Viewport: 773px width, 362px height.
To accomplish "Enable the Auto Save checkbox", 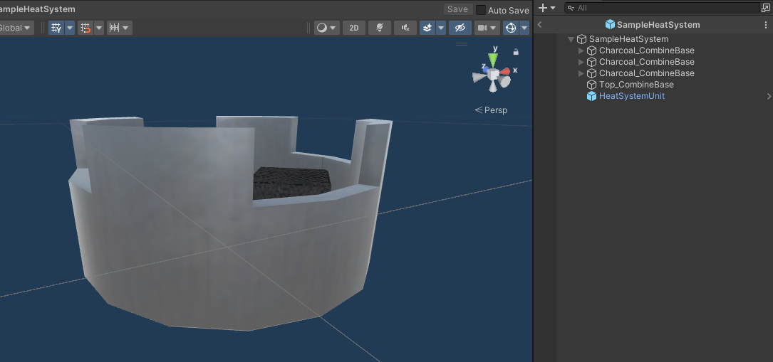I will click(x=481, y=10).
